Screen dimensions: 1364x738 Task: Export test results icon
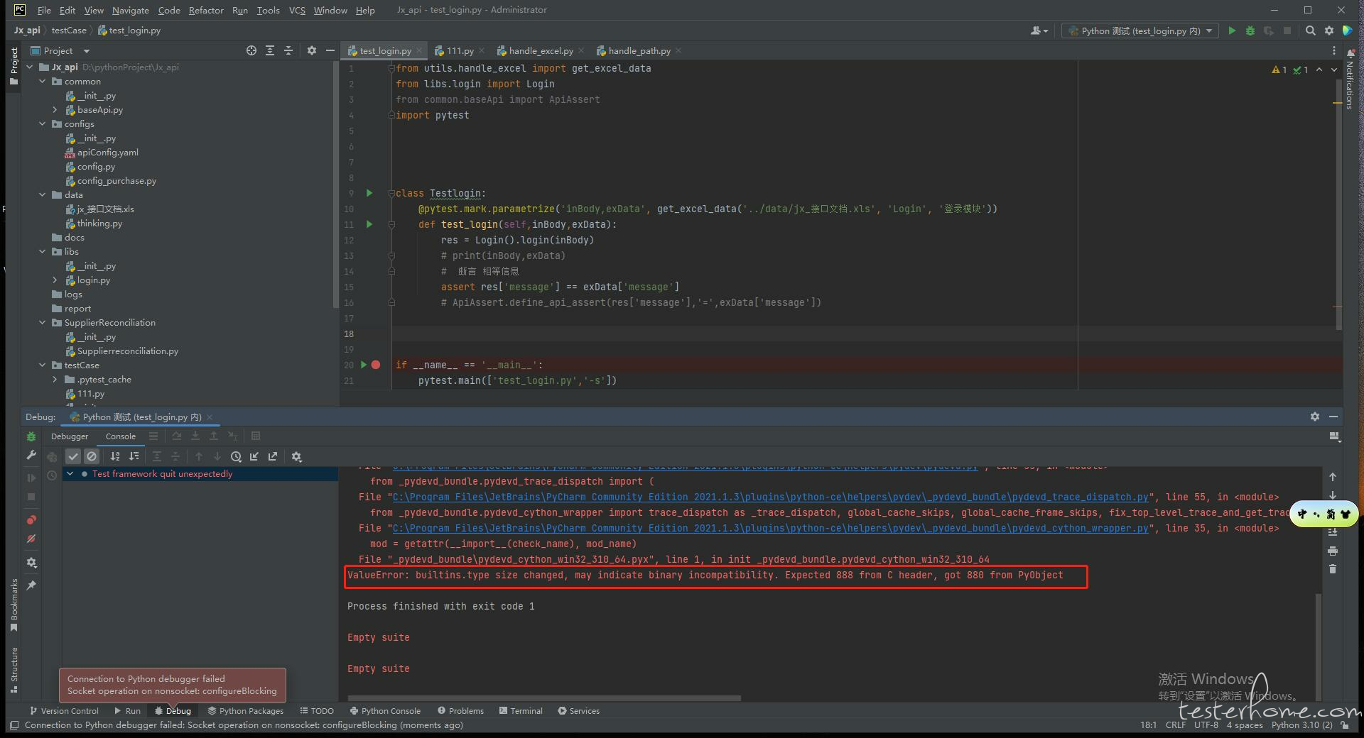(x=273, y=456)
